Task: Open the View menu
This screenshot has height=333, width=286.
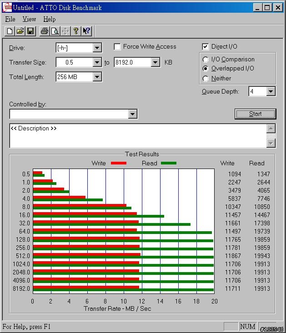Action: click(x=29, y=19)
